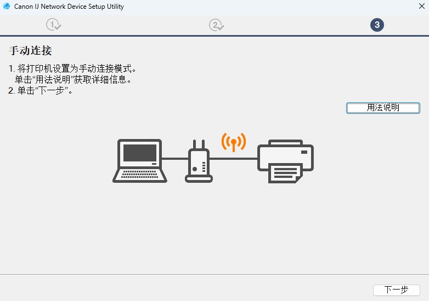Click the dark blue step progress bar
The height and width of the screenshot is (301, 429).
click(x=214, y=36)
